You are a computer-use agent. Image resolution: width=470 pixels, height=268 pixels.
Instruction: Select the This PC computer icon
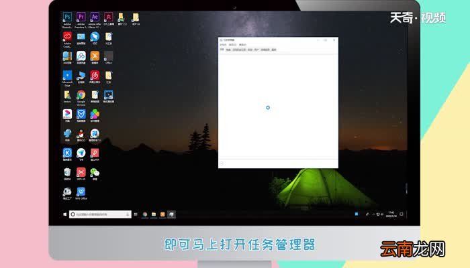pyautogui.click(x=81, y=76)
